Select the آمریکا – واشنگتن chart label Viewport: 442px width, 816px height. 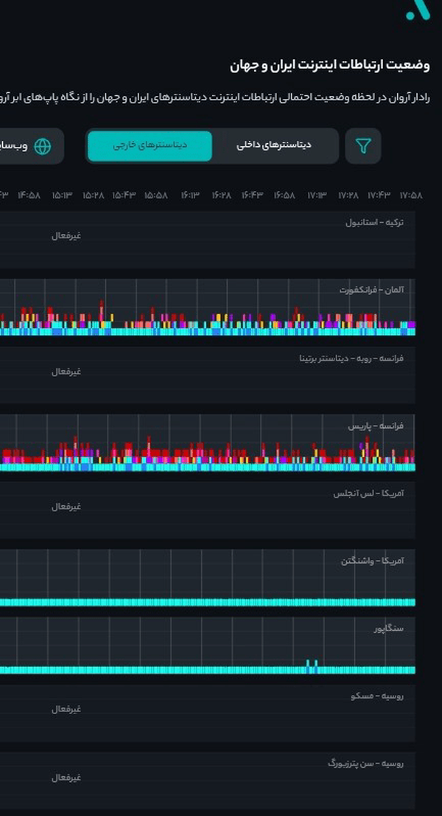tap(373, 561)
